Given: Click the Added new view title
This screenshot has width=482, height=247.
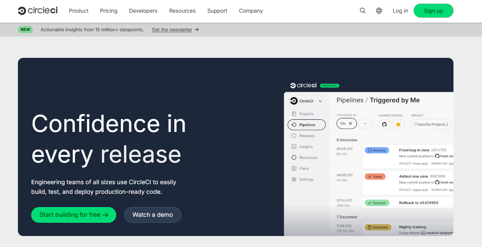Looking at the screenshot, I should click(x=413, y=176).
